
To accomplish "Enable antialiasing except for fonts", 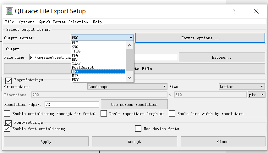I will tap(7, 113).
